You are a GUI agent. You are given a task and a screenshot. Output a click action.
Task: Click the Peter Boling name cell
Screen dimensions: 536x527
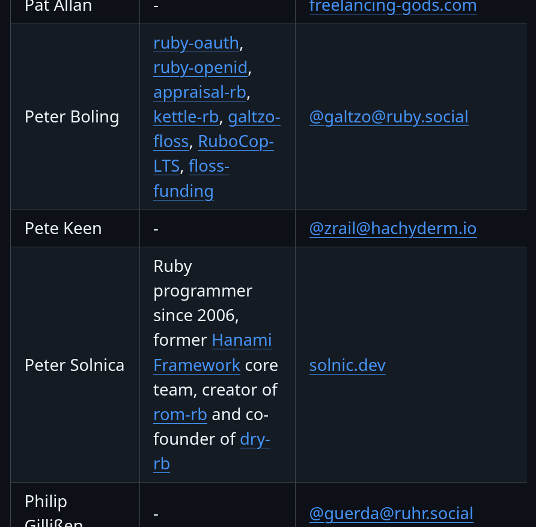(x=72, y=117)
